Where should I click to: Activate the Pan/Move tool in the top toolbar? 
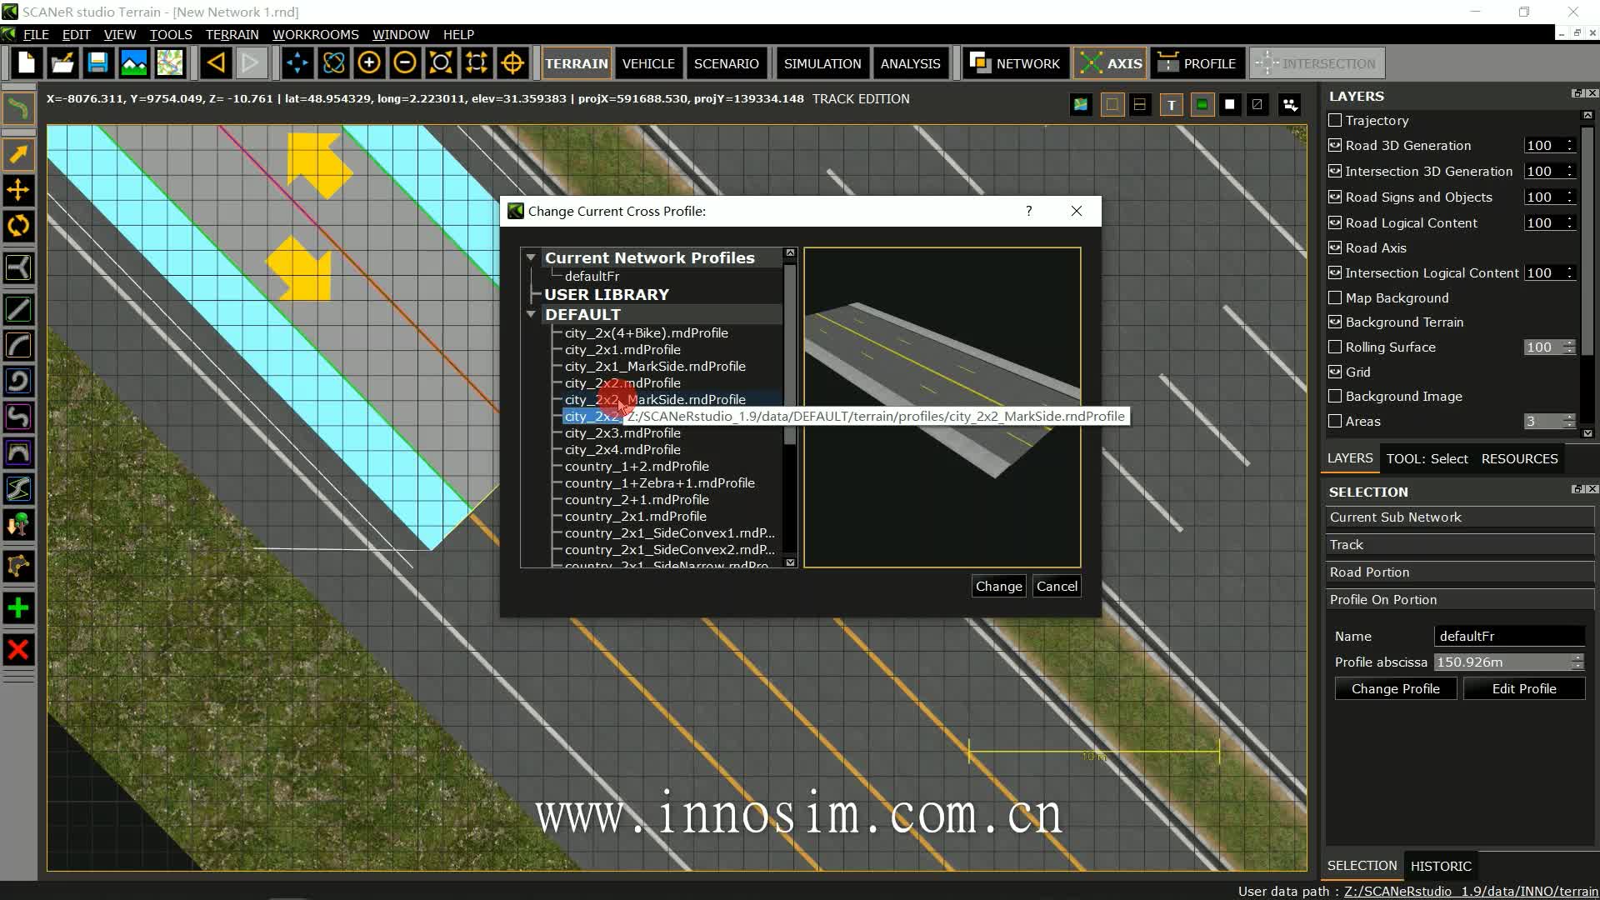point(297,62)
